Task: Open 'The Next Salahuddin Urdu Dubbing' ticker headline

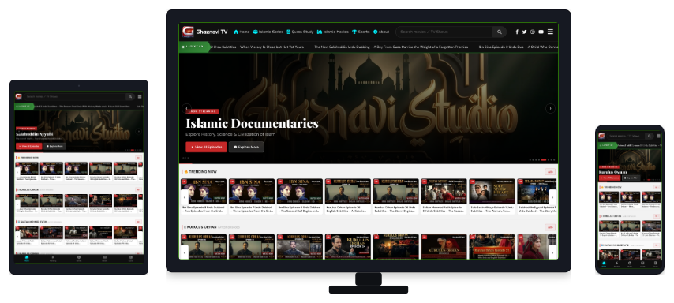Action: point(391,47)
